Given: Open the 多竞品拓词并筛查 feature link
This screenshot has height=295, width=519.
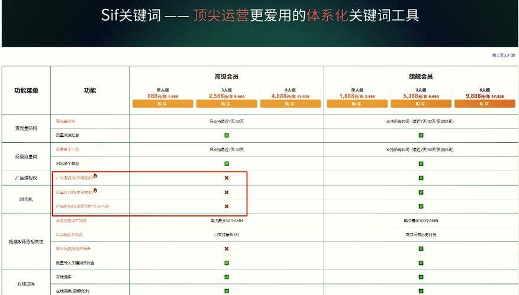Looking at the screenshot, I should point(71,221).
